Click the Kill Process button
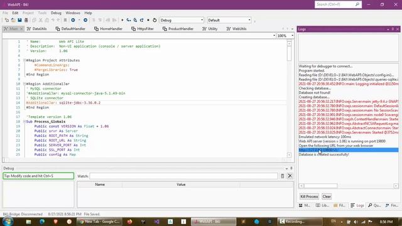 [309, 196]
